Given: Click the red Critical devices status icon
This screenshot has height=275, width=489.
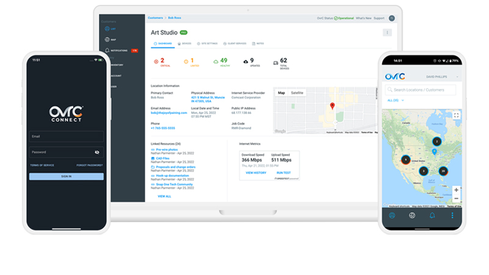Looking at the screenshot, I should point(156,62).
